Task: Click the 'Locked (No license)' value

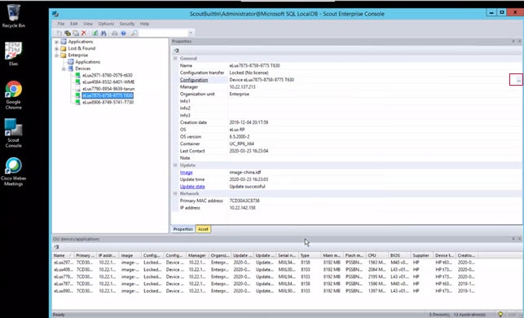Action: tap(249, 73)
